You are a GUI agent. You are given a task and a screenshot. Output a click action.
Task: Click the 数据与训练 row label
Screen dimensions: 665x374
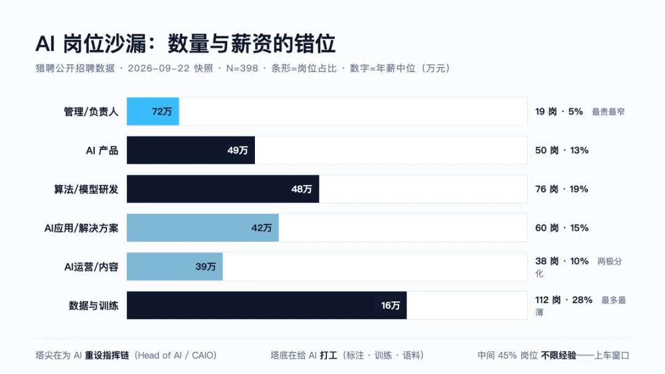click(x=94, y=306)
